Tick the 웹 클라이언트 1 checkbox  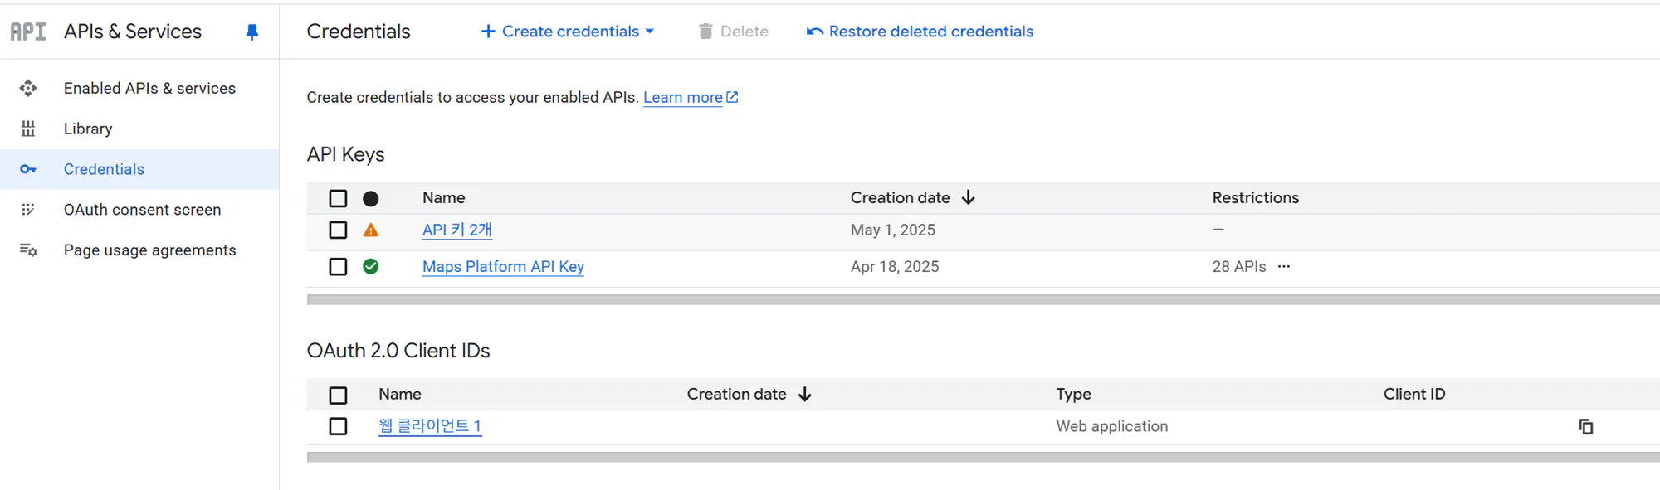[x=338, y=426]
